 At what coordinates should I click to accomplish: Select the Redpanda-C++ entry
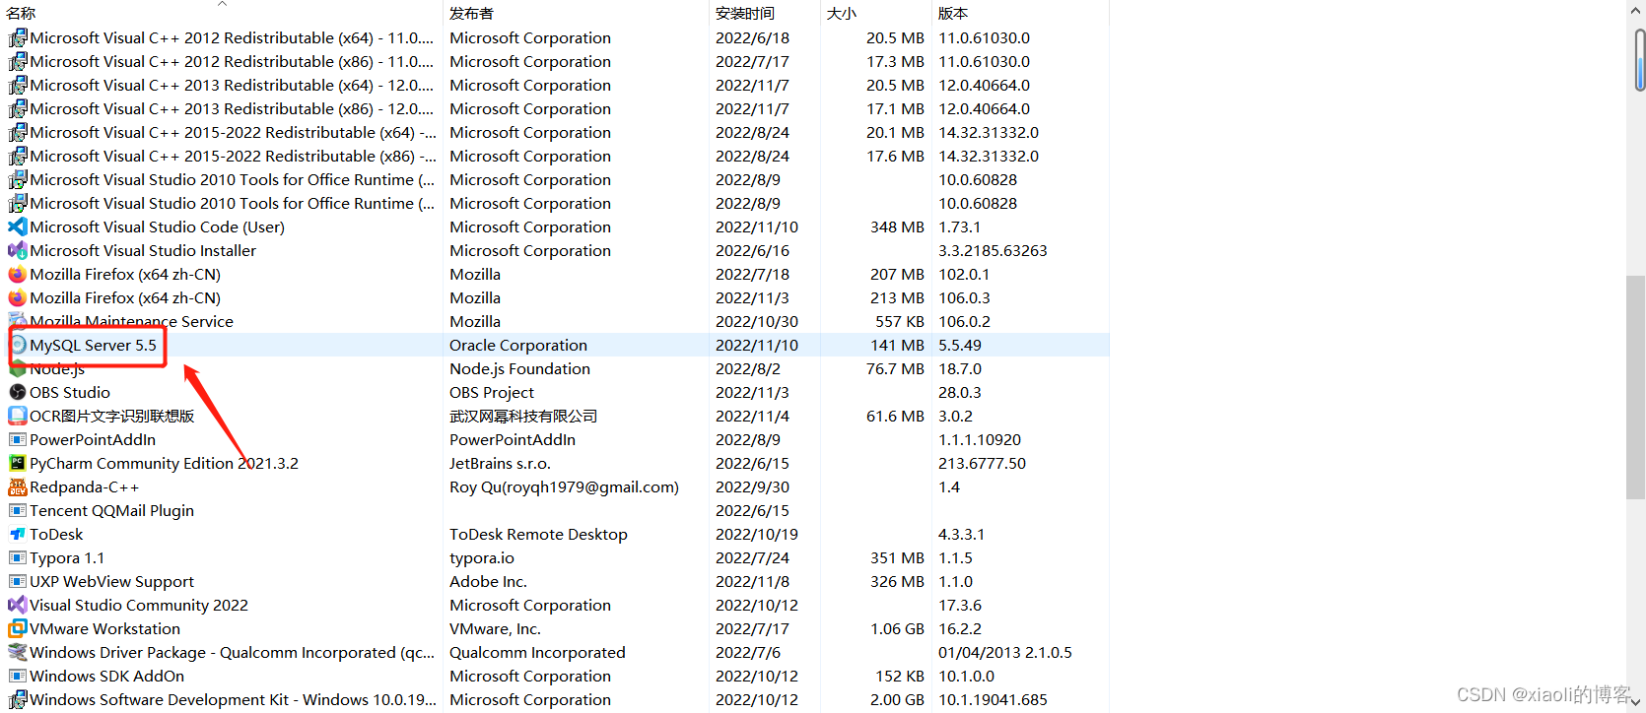pyautogui.click(x=557, y=487)
